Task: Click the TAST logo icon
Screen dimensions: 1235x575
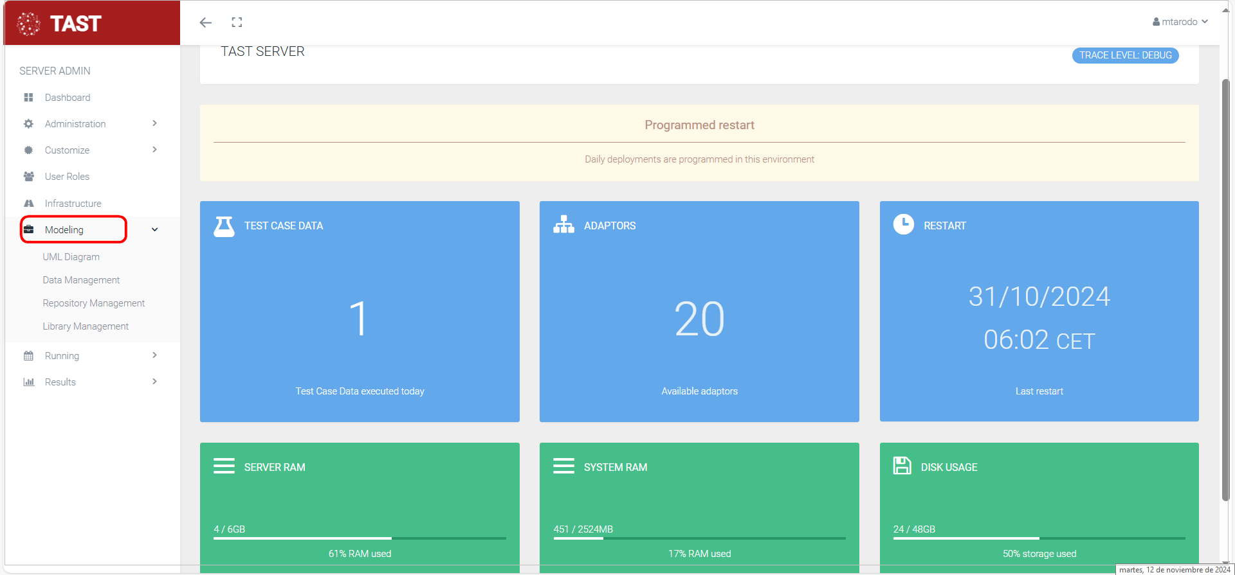Action: click(28, 24)
